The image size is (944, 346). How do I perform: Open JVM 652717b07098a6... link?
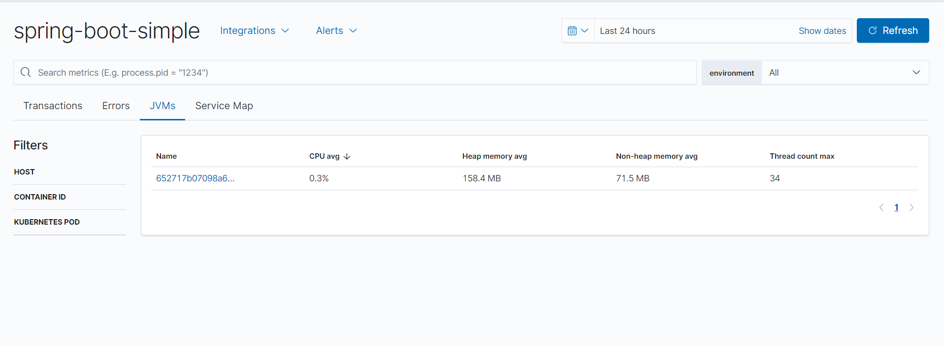[x=195, y=178]
